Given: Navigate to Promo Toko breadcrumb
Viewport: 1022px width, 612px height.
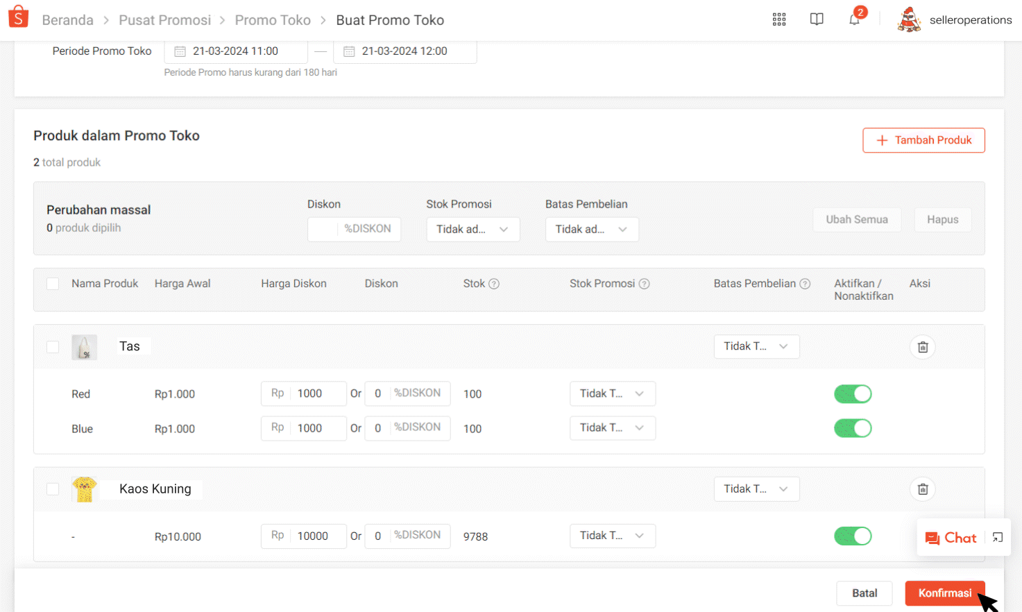Looking at the screenshot, I should [x=273, y=20].
